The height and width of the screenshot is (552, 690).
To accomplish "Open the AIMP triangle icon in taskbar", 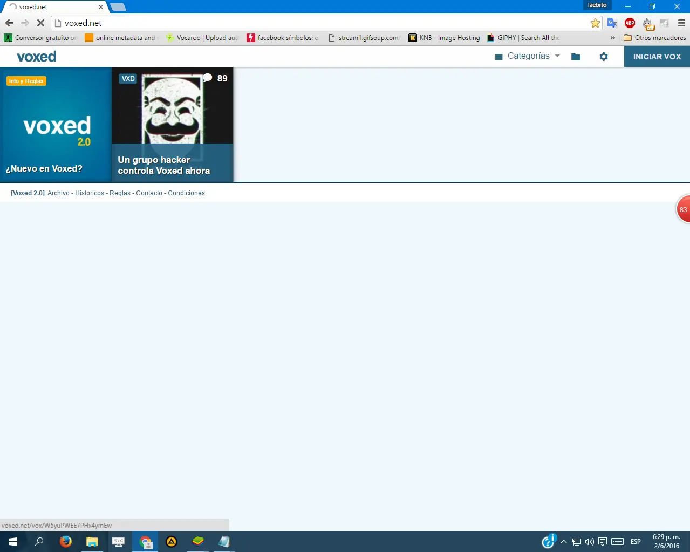I will coord(172,542).
